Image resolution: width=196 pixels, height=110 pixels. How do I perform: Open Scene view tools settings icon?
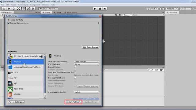pos(116,15)
